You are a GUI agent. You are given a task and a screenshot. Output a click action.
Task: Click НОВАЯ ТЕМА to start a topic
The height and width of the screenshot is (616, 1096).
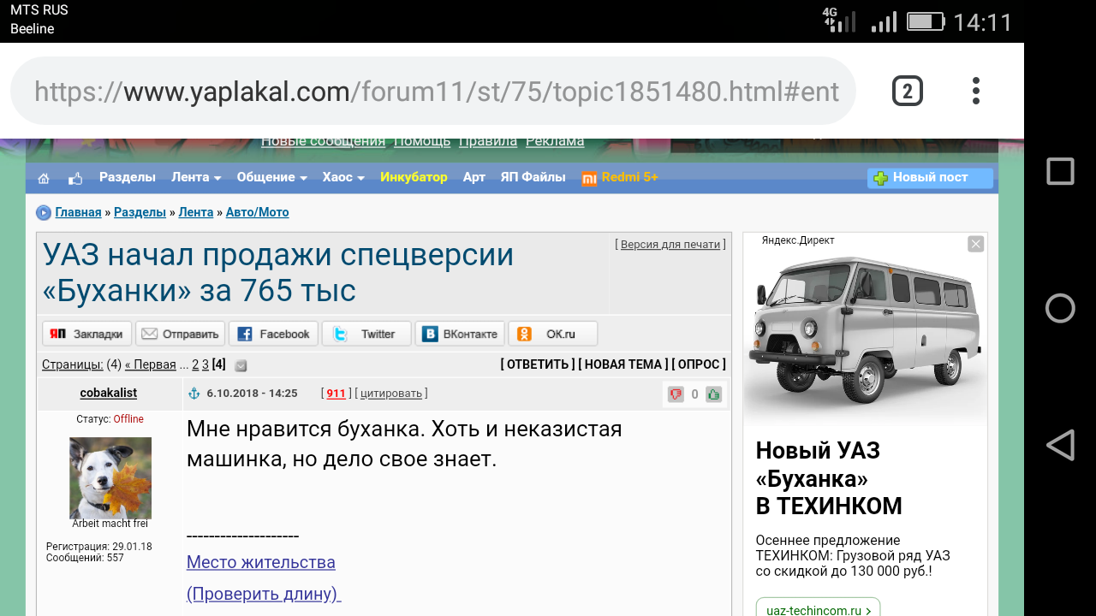623,364
